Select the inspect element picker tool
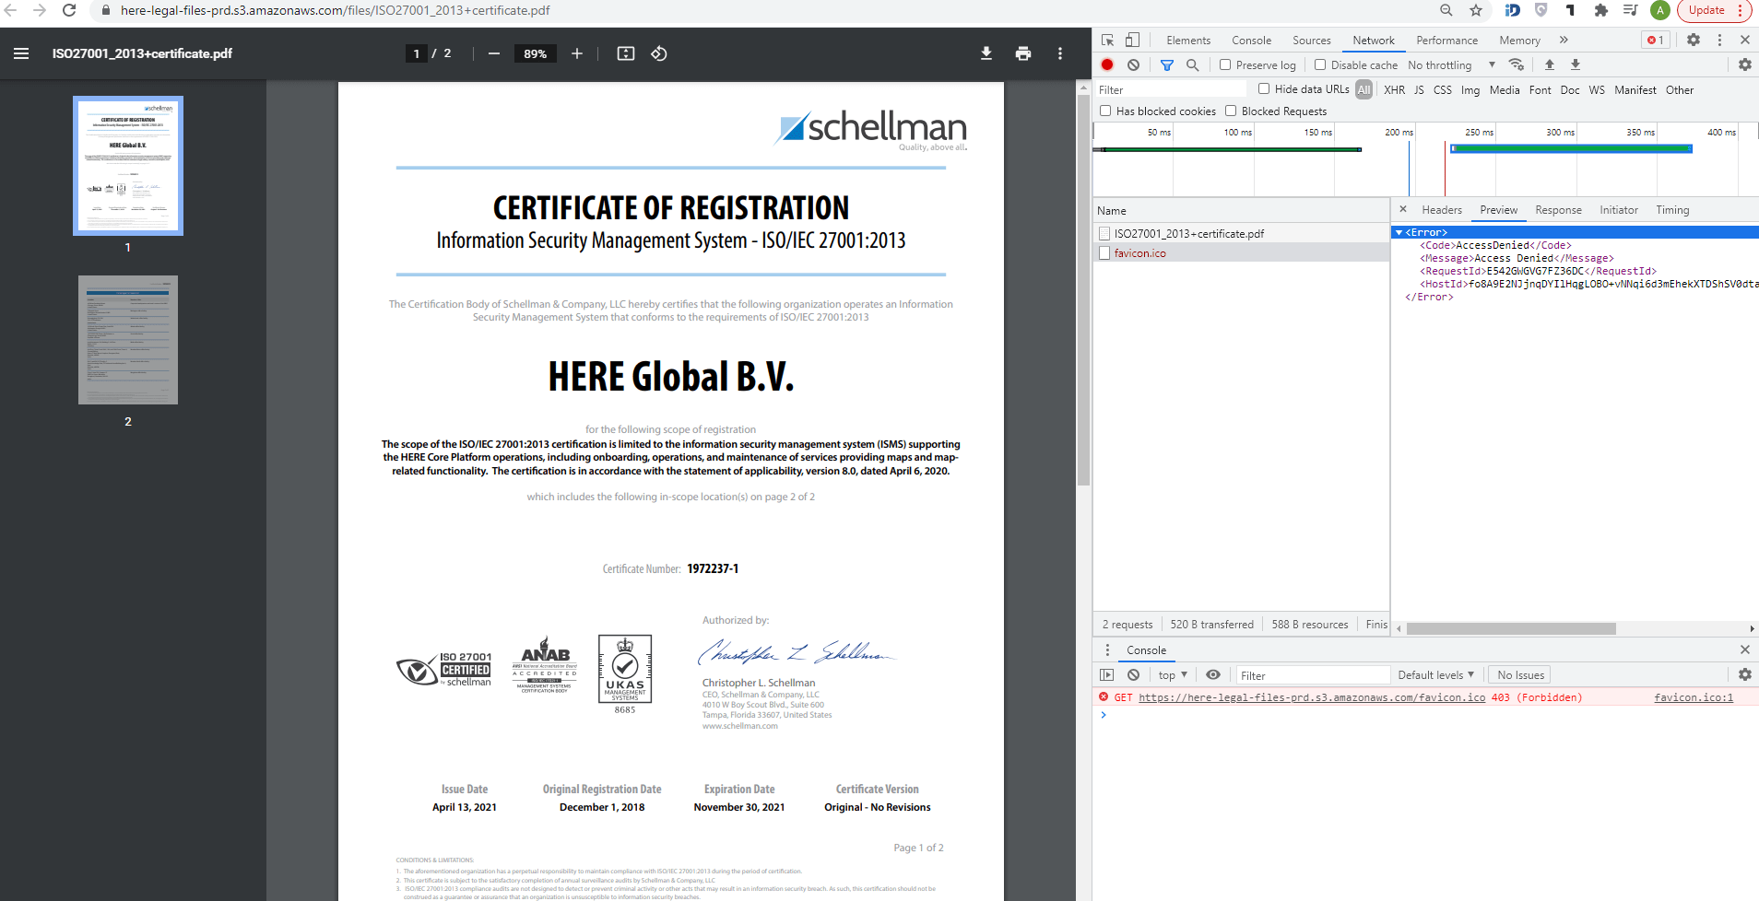 click(x=1108, y=40)
